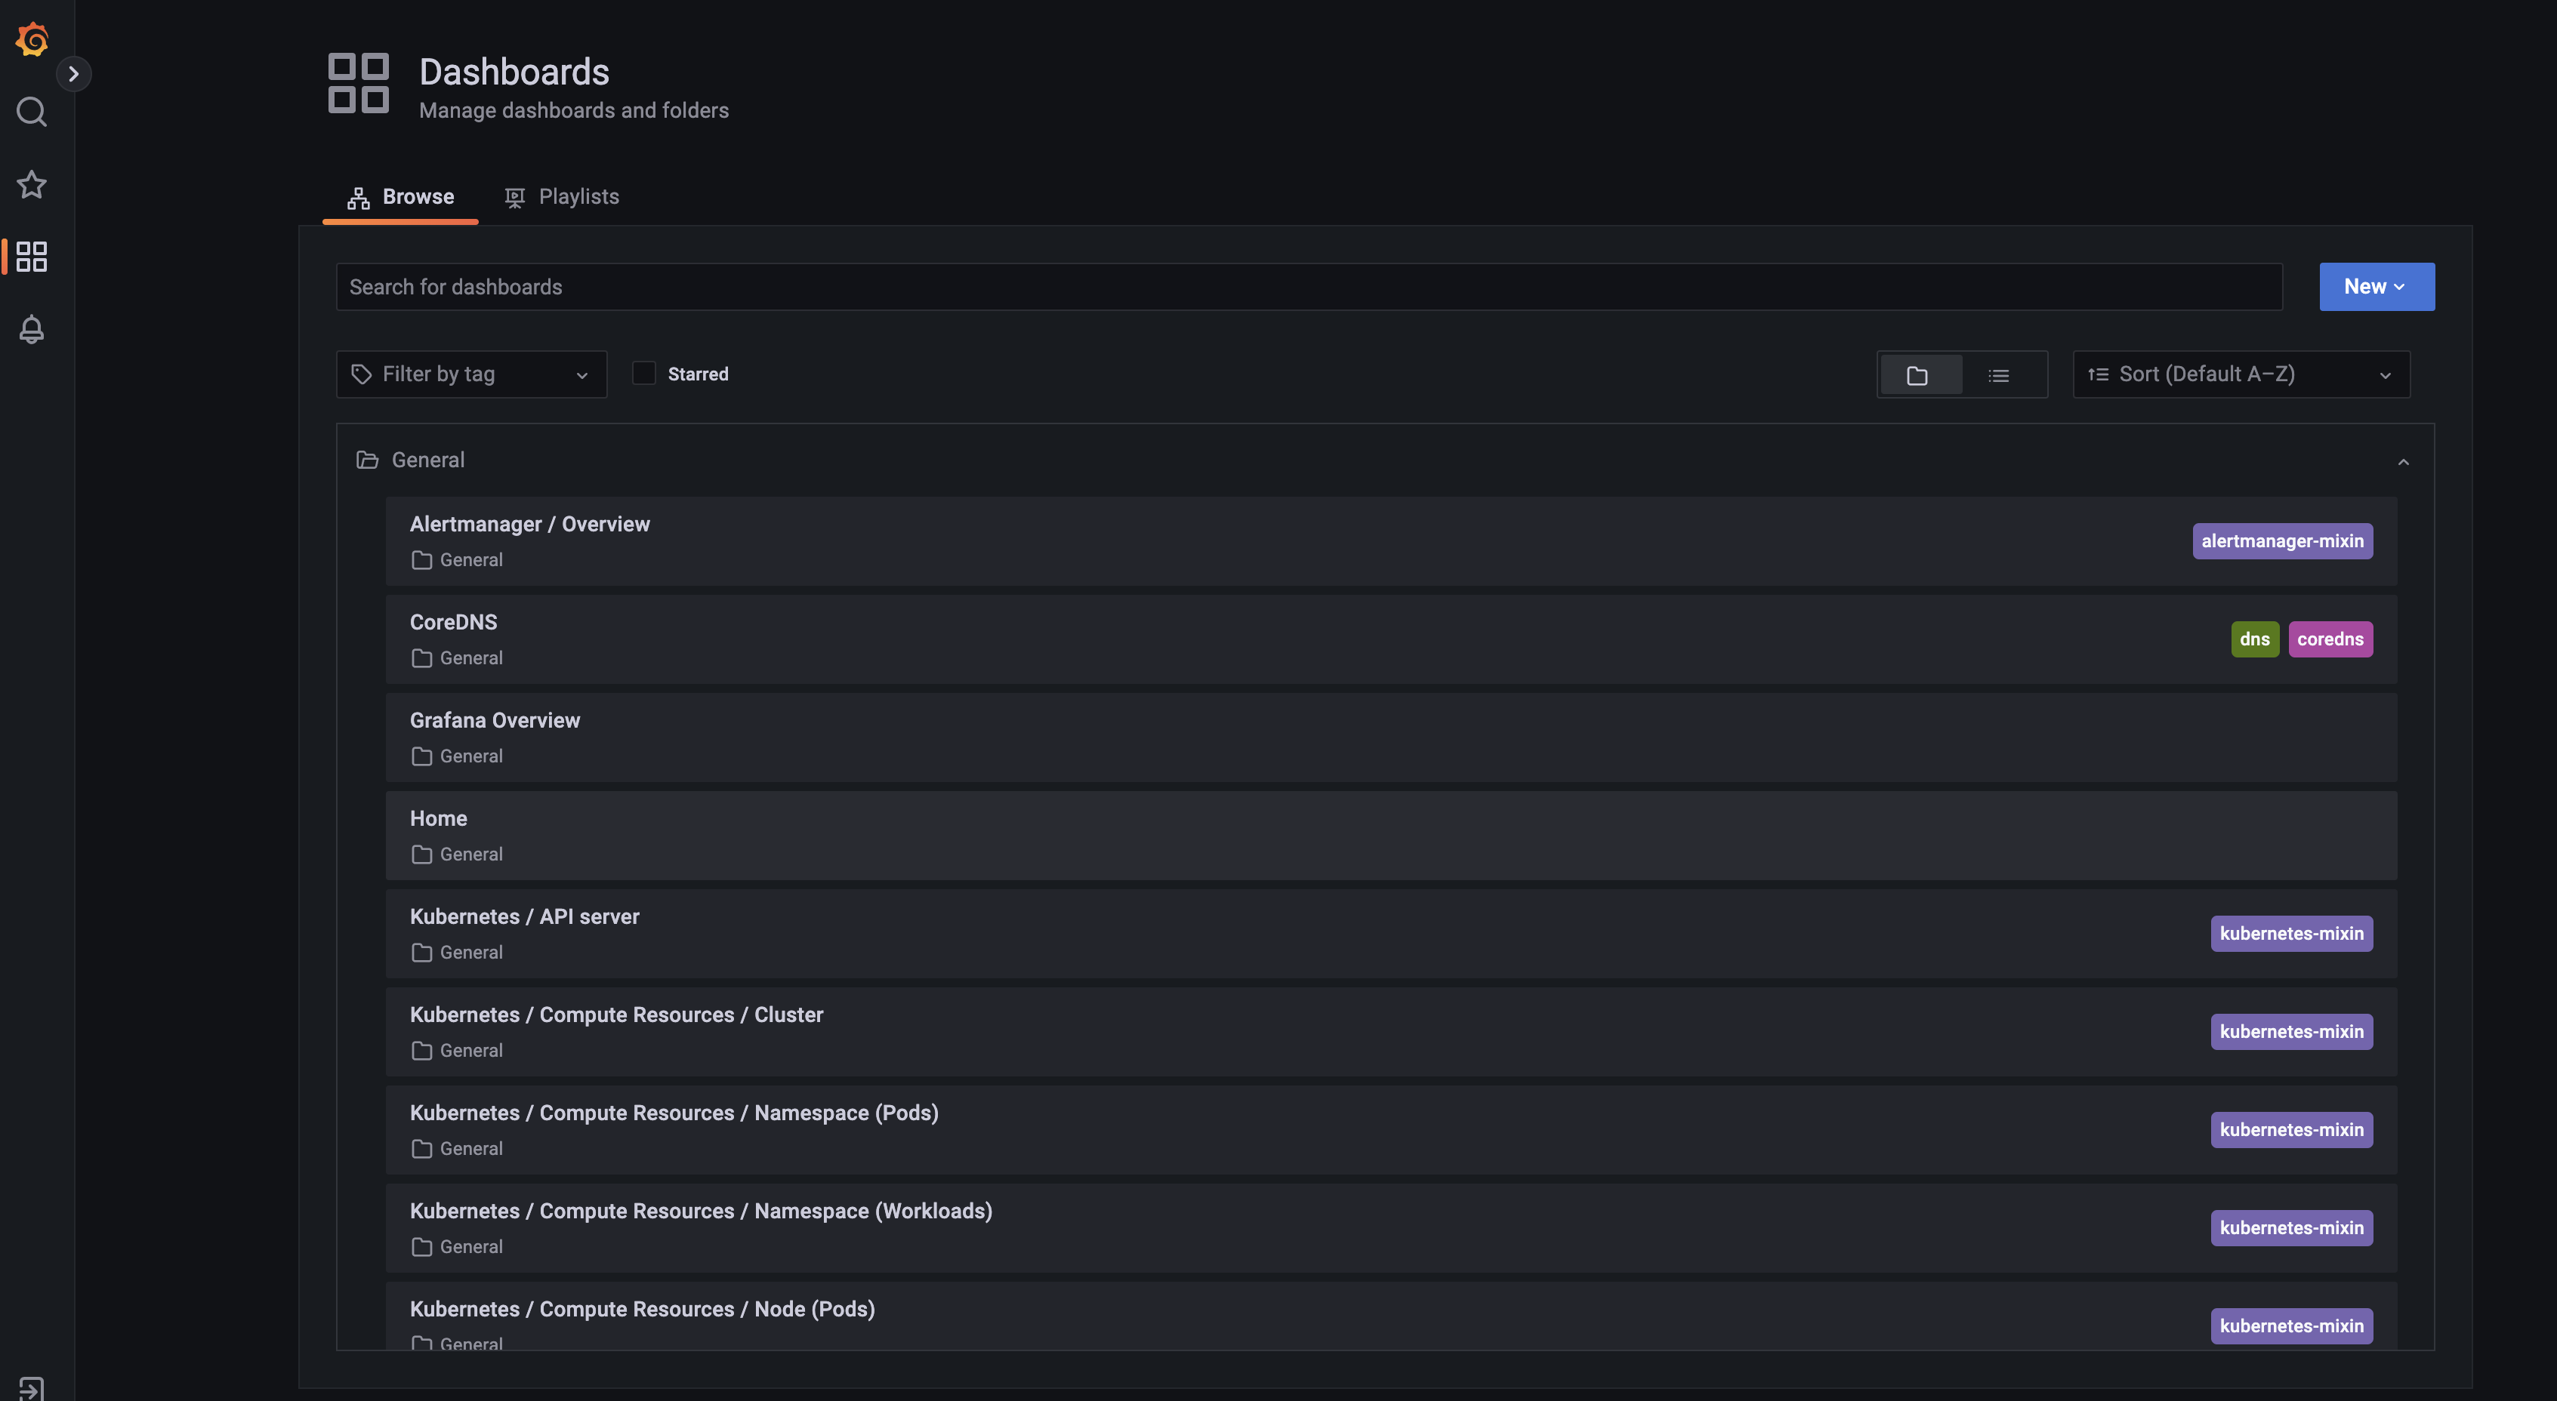Expand the sidebar with the chevron arrow
2557x1401 pixels.
point(73,73)
